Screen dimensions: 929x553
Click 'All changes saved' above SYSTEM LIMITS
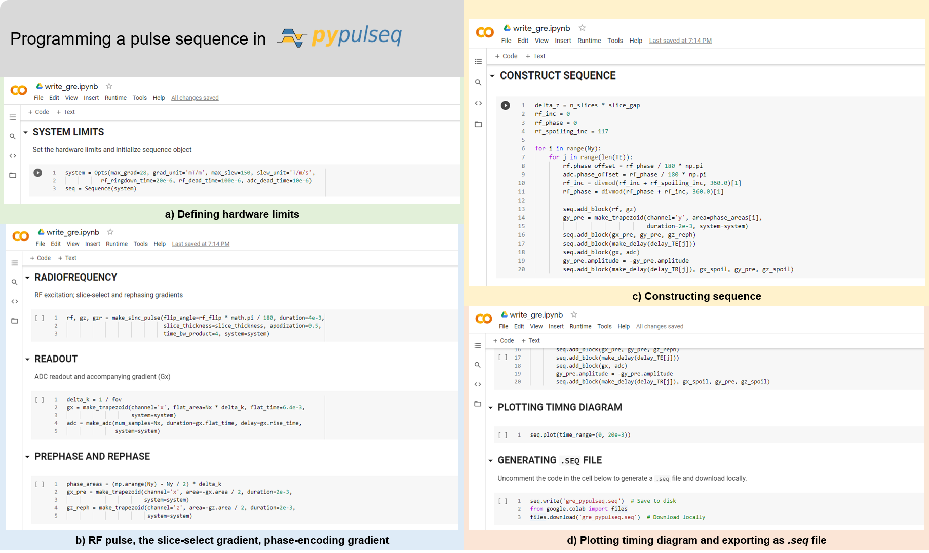(195, 98)
